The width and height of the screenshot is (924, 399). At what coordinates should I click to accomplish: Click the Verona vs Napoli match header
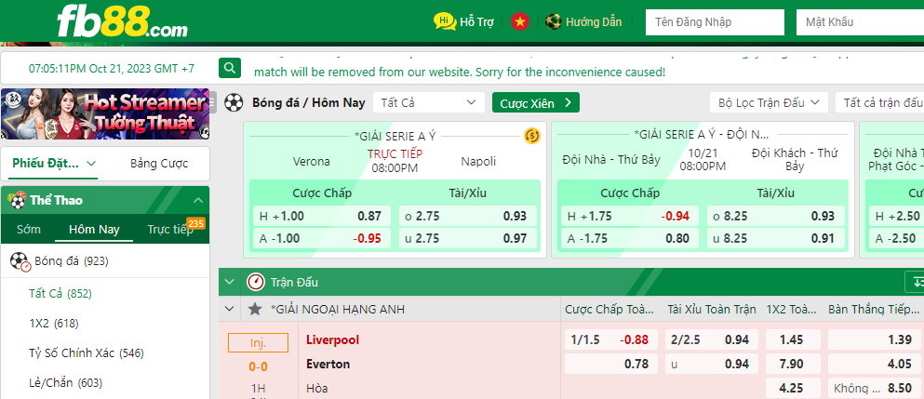coord(395,160)
